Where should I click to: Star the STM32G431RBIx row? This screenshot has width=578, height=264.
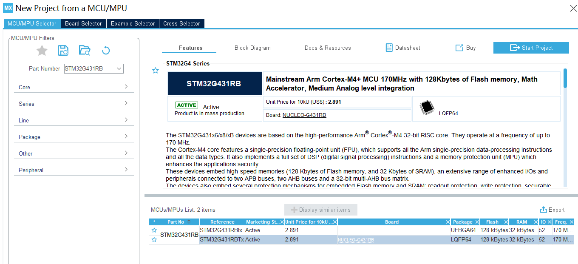click(x=154, y=230)
